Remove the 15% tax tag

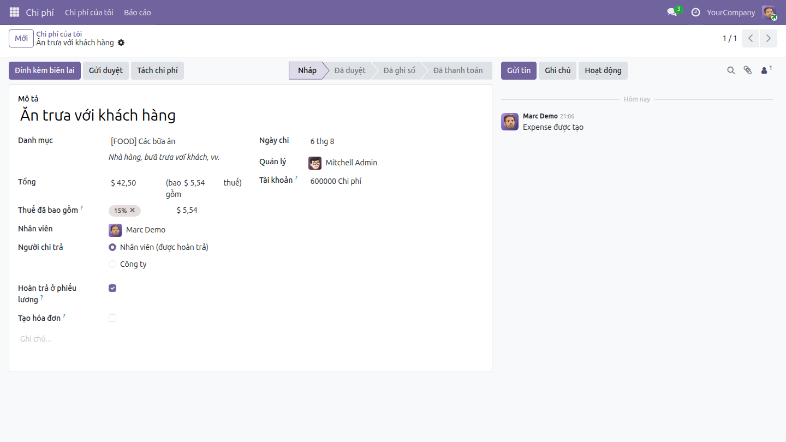pyautogui.click(x=132, y=210)
